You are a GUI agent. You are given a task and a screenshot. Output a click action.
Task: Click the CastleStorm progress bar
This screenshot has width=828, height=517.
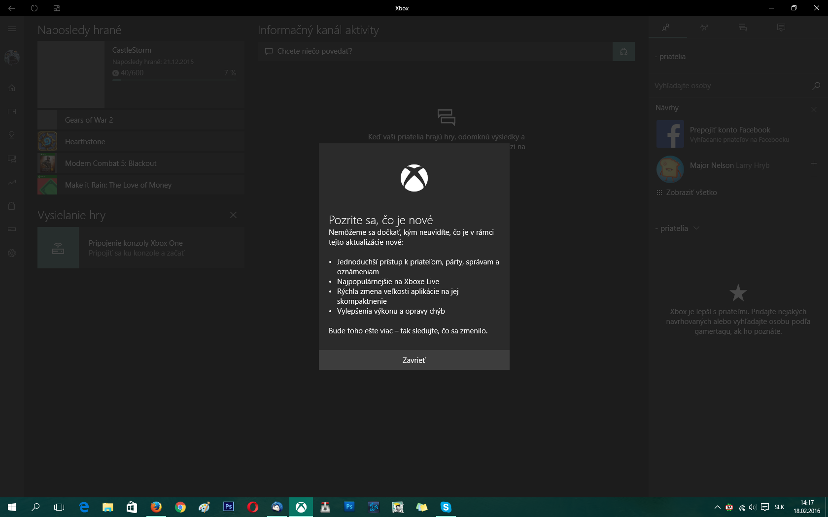174,80
